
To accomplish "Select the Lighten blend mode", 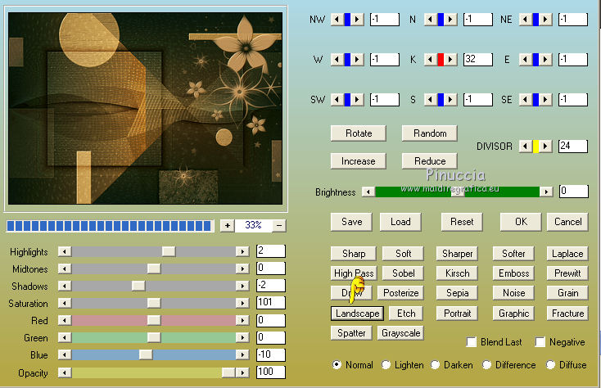I will point(386,364).
